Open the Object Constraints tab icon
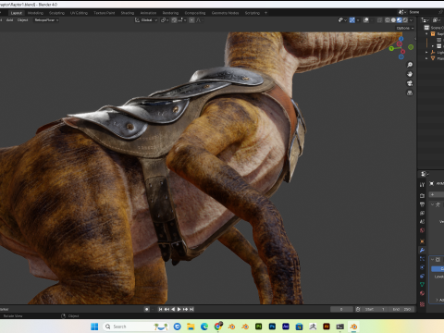The height and width of the screenshot is (333, 444). [422, 276]
